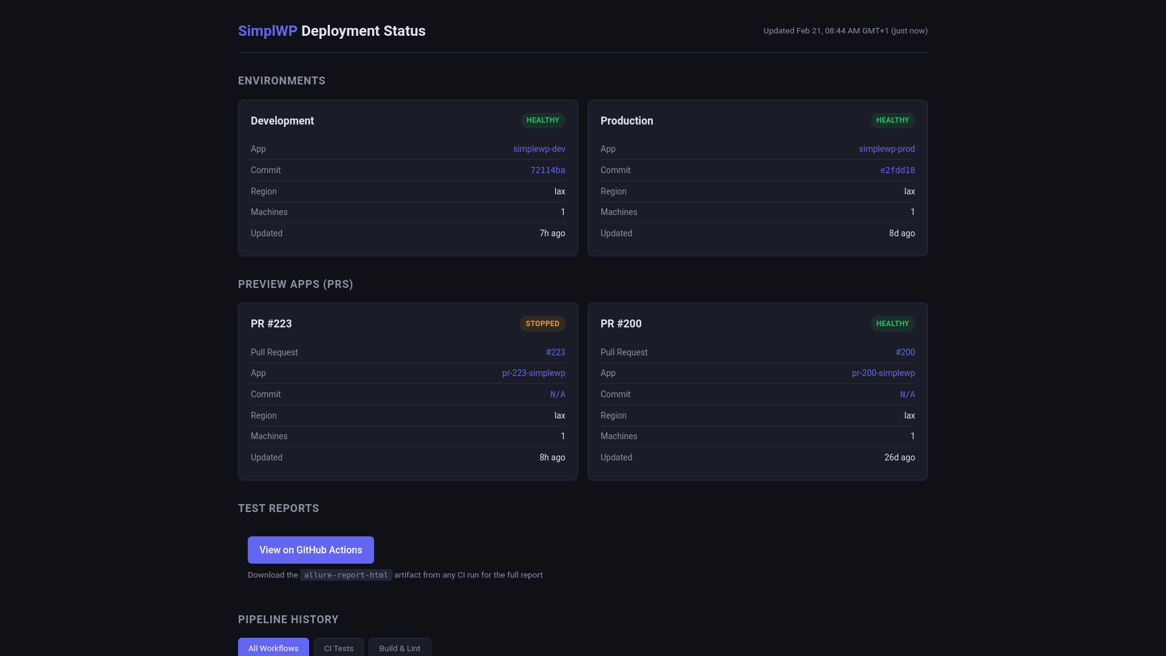The height and width of the screenshot is (656, 1166).
Task: Click the Development HEALTHY status badge
Action: click(543, 120)
